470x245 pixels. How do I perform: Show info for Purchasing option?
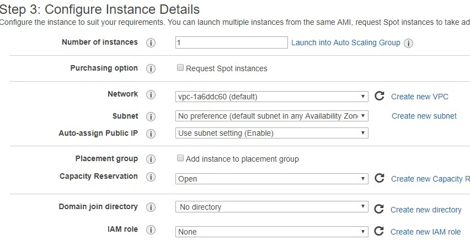(151, 68)
